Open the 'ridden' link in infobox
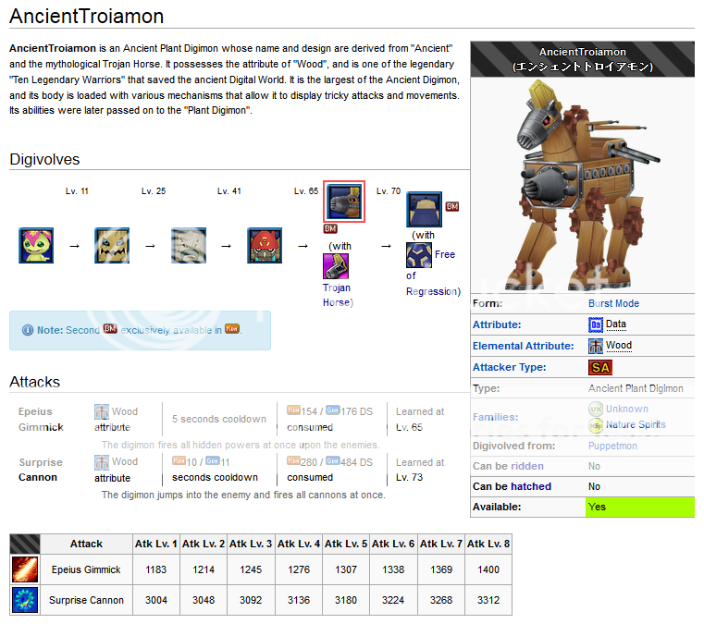Screen dimensions: 704x624 coord(526,466)
